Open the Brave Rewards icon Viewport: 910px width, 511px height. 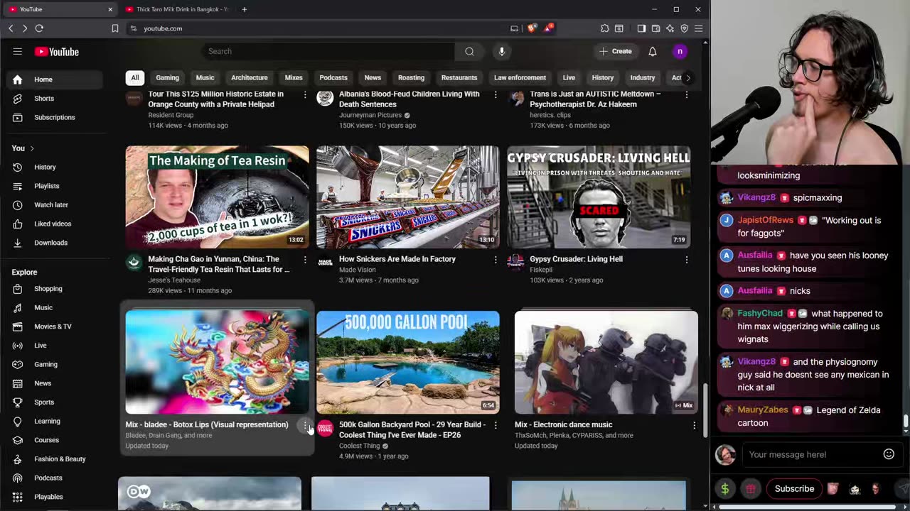pyautogui.click(x=548, y=28)
